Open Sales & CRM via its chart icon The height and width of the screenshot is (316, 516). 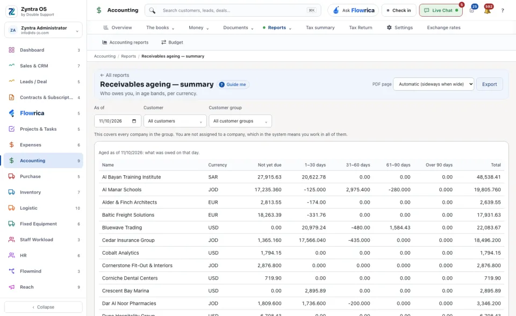(11, 66)
